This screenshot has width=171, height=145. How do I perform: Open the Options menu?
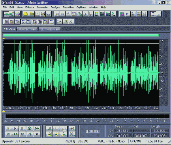click(81, 8)
